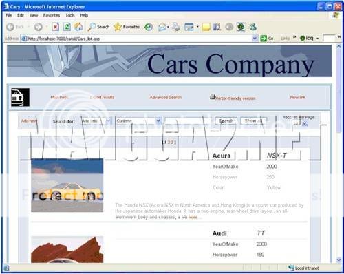
Task: Click the Research toolbar icon
Action: 217,27
